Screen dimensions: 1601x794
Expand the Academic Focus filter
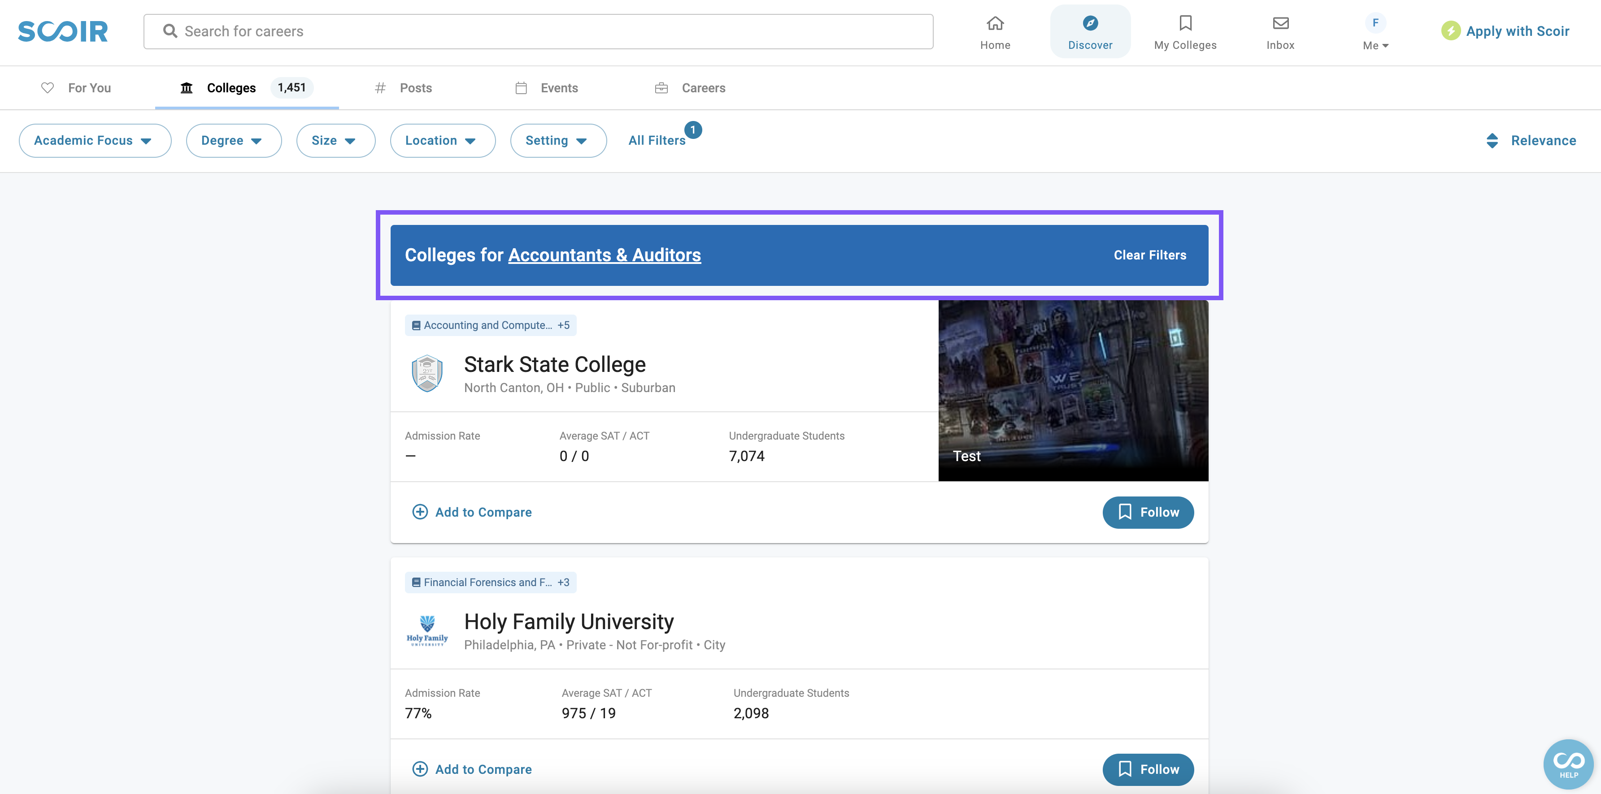[x=95, y=140]
